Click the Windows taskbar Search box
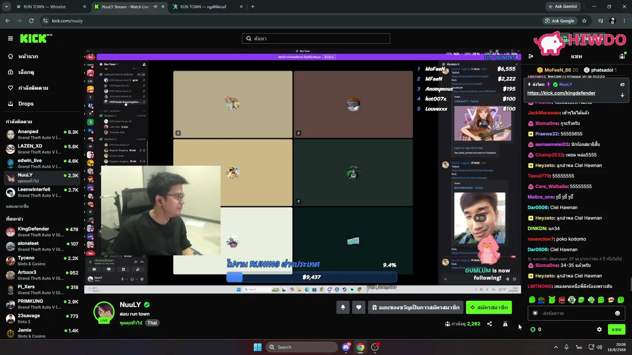 tap(302, 347)
